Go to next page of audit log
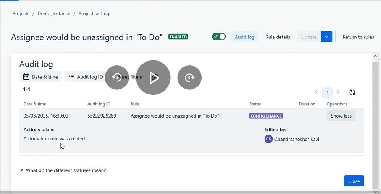381x194 pixels. click(x=338, y=92)
